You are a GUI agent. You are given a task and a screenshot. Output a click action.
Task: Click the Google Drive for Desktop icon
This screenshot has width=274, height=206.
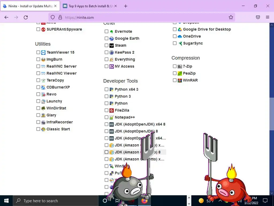point(180,30)
